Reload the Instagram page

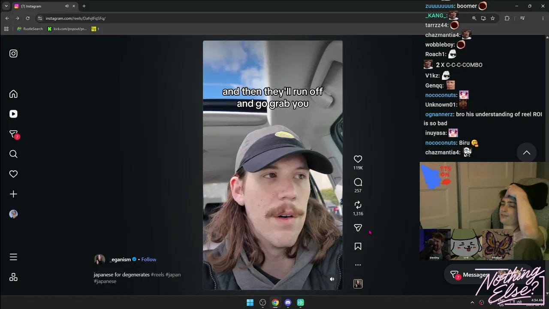click(x=28, y=18)
